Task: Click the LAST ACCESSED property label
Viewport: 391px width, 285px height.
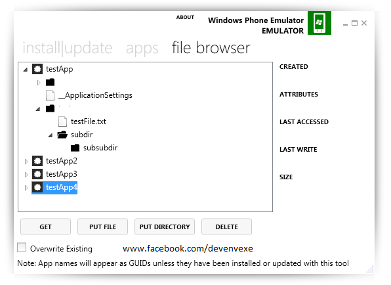Action: coord(304,121)
